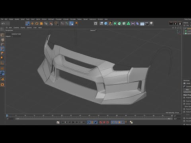Open the viewport View menu
The image size is (191, 143).
pos(10,27)
